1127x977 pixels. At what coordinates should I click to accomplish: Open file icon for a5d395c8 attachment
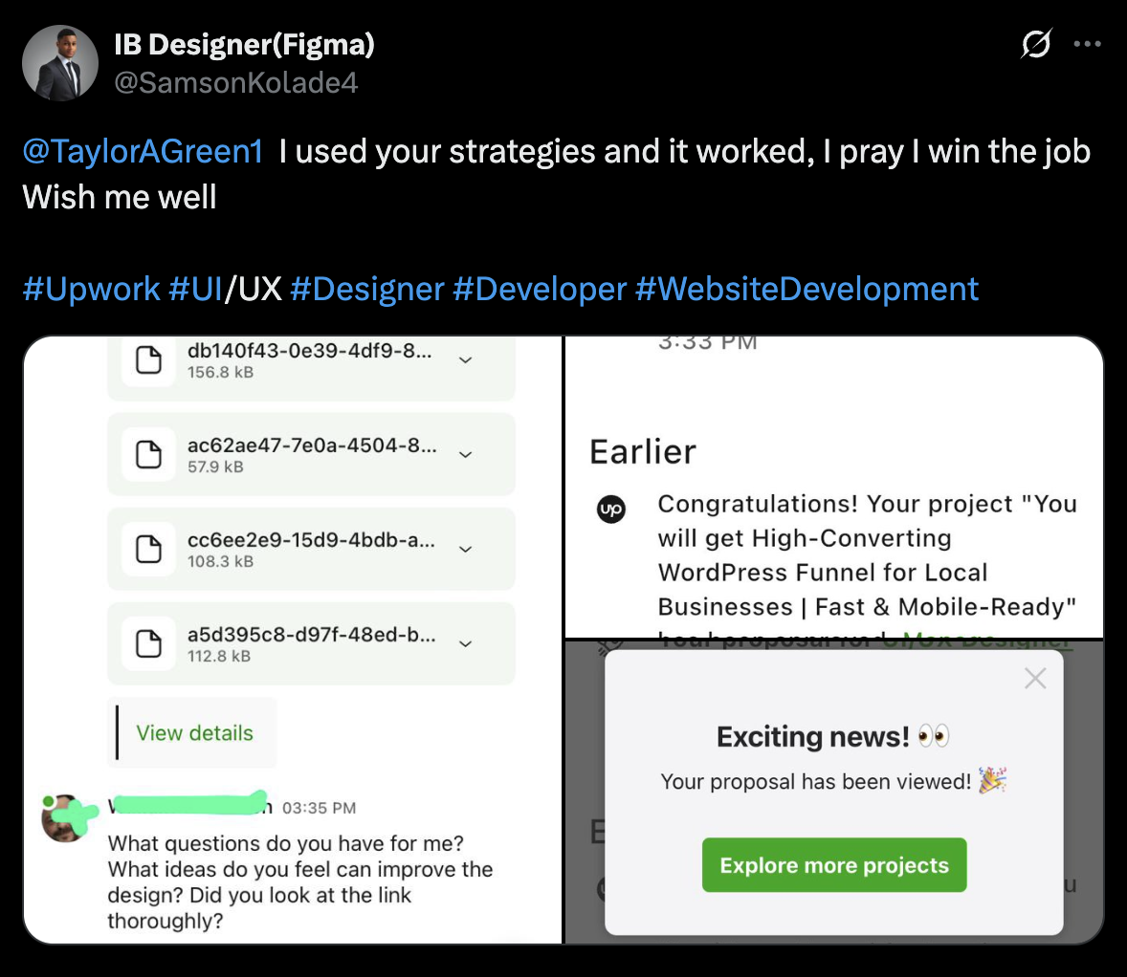click(x=149, y=643)
